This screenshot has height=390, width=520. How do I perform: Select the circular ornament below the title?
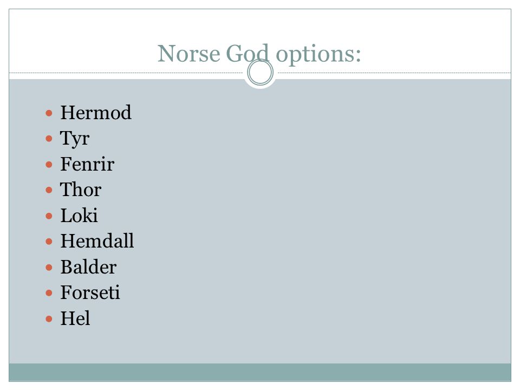261,73
